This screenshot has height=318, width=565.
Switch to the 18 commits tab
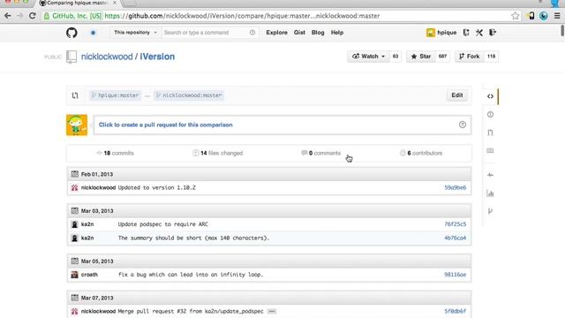coord(116,153)
